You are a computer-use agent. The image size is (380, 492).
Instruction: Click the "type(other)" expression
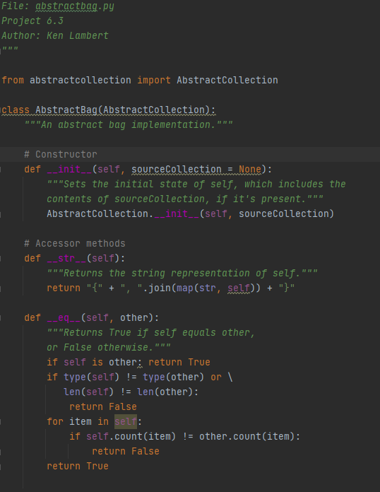[173, 377]
